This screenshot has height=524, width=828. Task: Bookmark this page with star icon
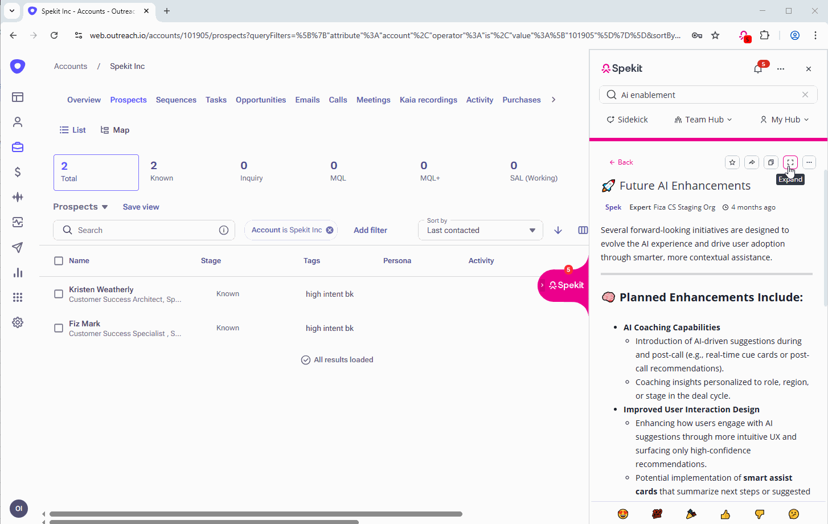coord(715,35)
